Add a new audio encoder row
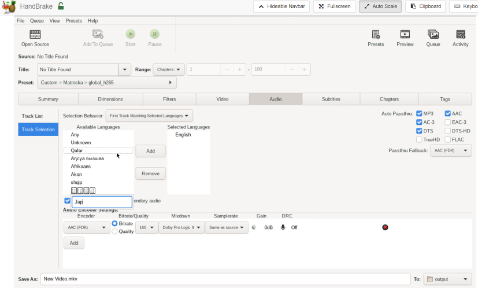This screenshot has width=478, height=288. point(74,243)
